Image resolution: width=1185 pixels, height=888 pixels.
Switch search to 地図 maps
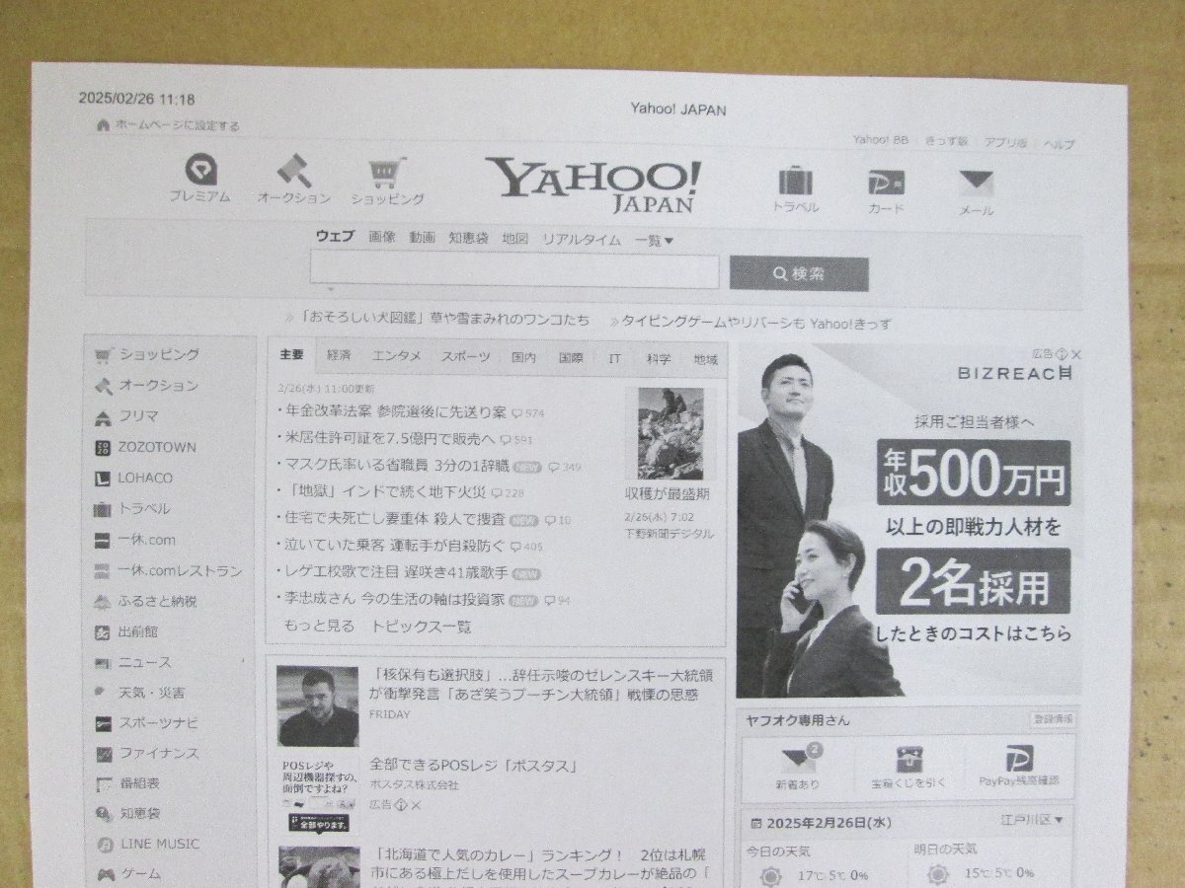click(514, 239)
